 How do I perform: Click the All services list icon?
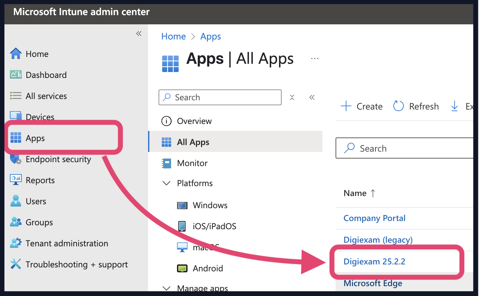tap(16, 96)
